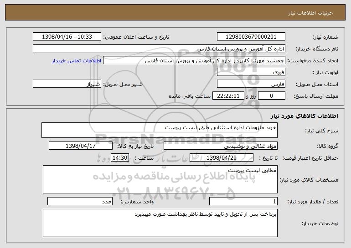
Task: Click the general need description text box
Action: tap(160, 130)
